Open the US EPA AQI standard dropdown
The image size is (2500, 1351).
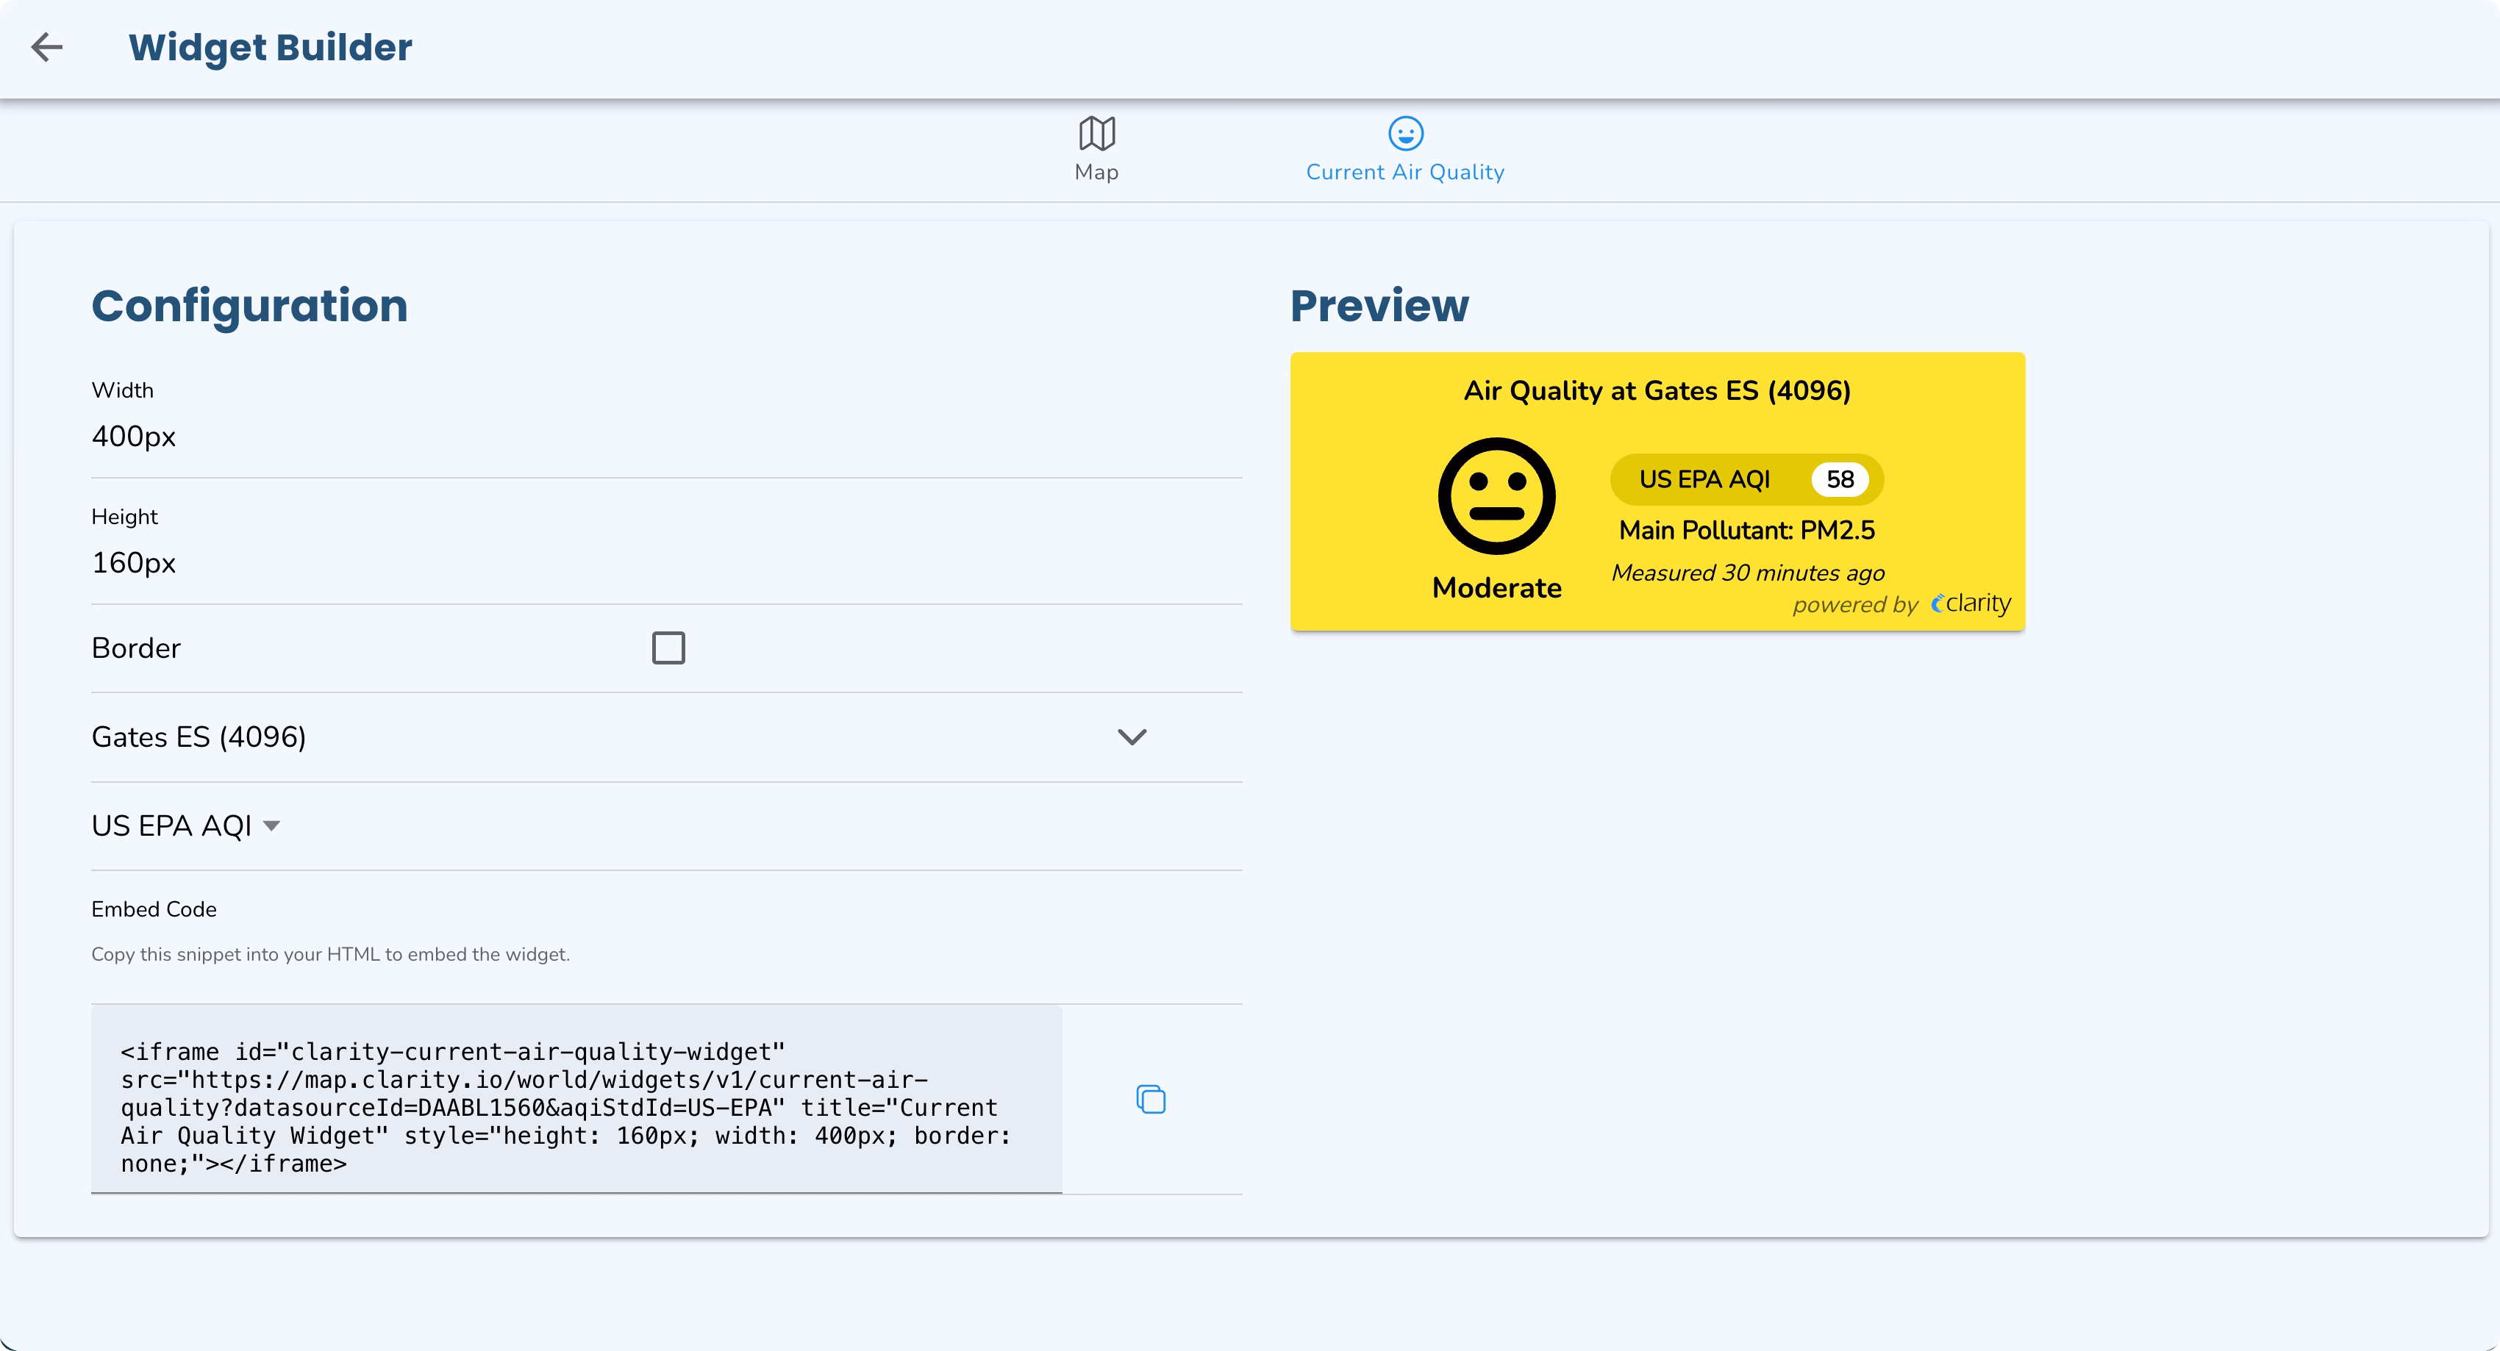coord(185,825)
